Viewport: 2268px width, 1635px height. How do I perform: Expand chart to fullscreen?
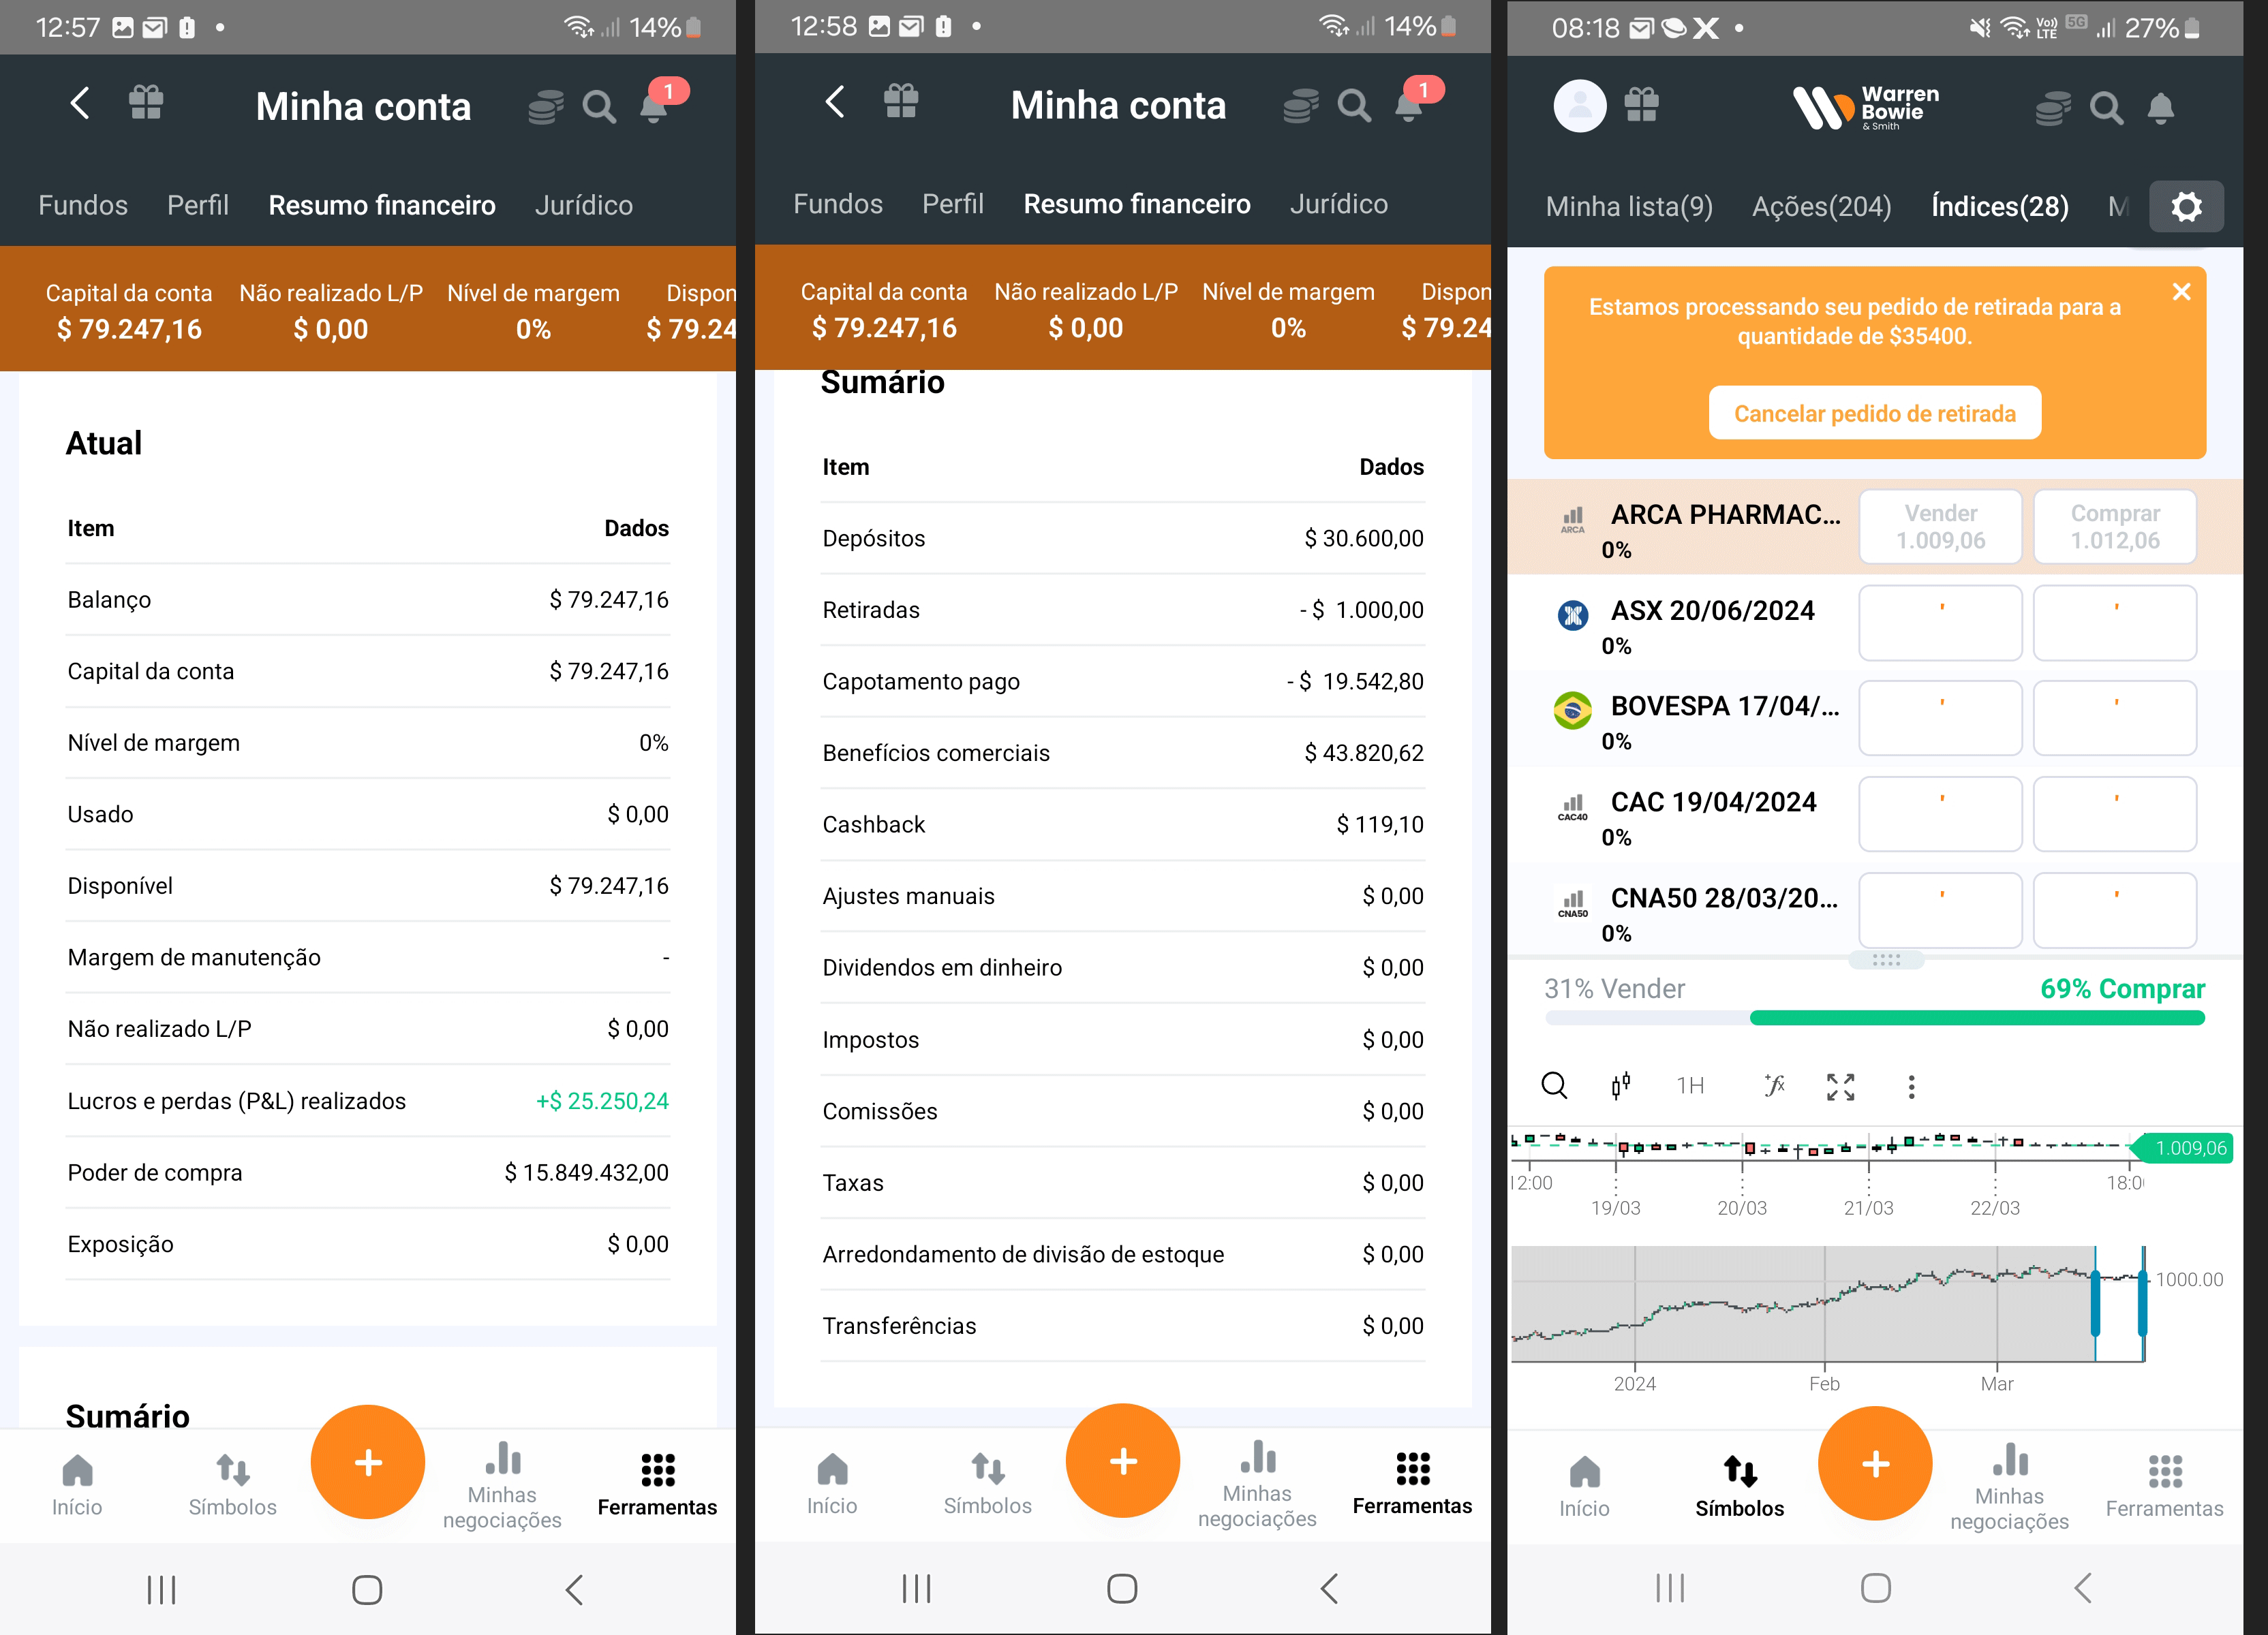tap(1840, 1087)
